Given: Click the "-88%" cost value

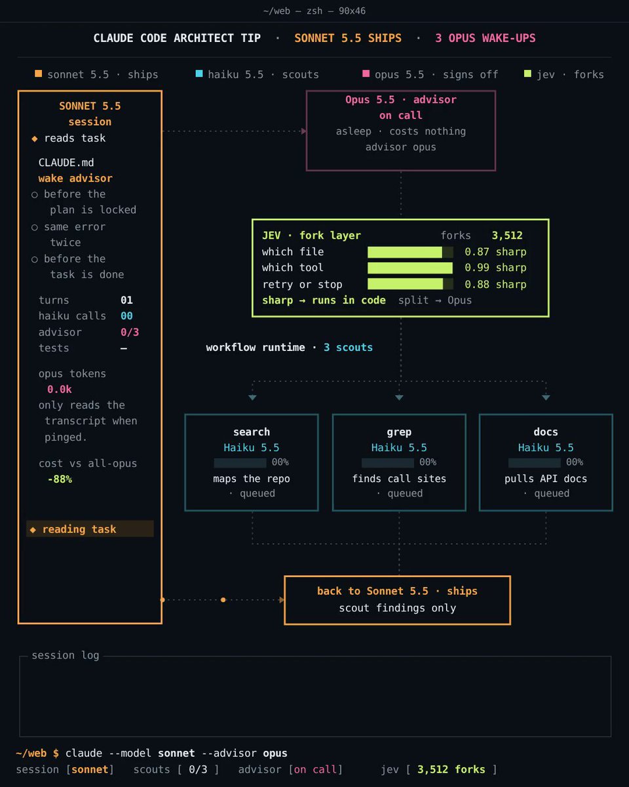Looking at the screenshot, I should click(60, 479).
